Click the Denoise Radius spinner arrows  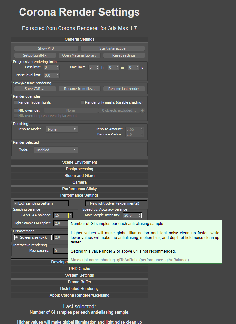pos(142,135)
